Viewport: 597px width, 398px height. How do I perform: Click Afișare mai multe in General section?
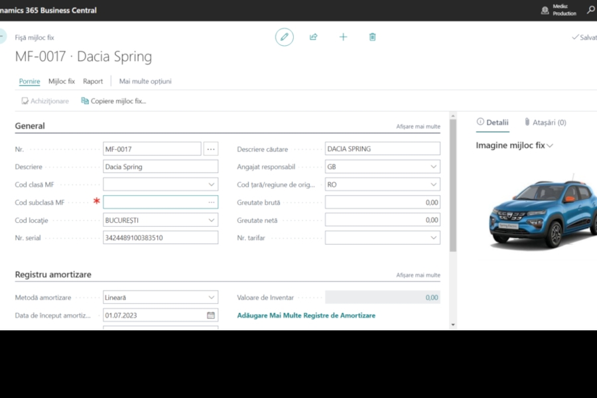click(x=418, y=126)
